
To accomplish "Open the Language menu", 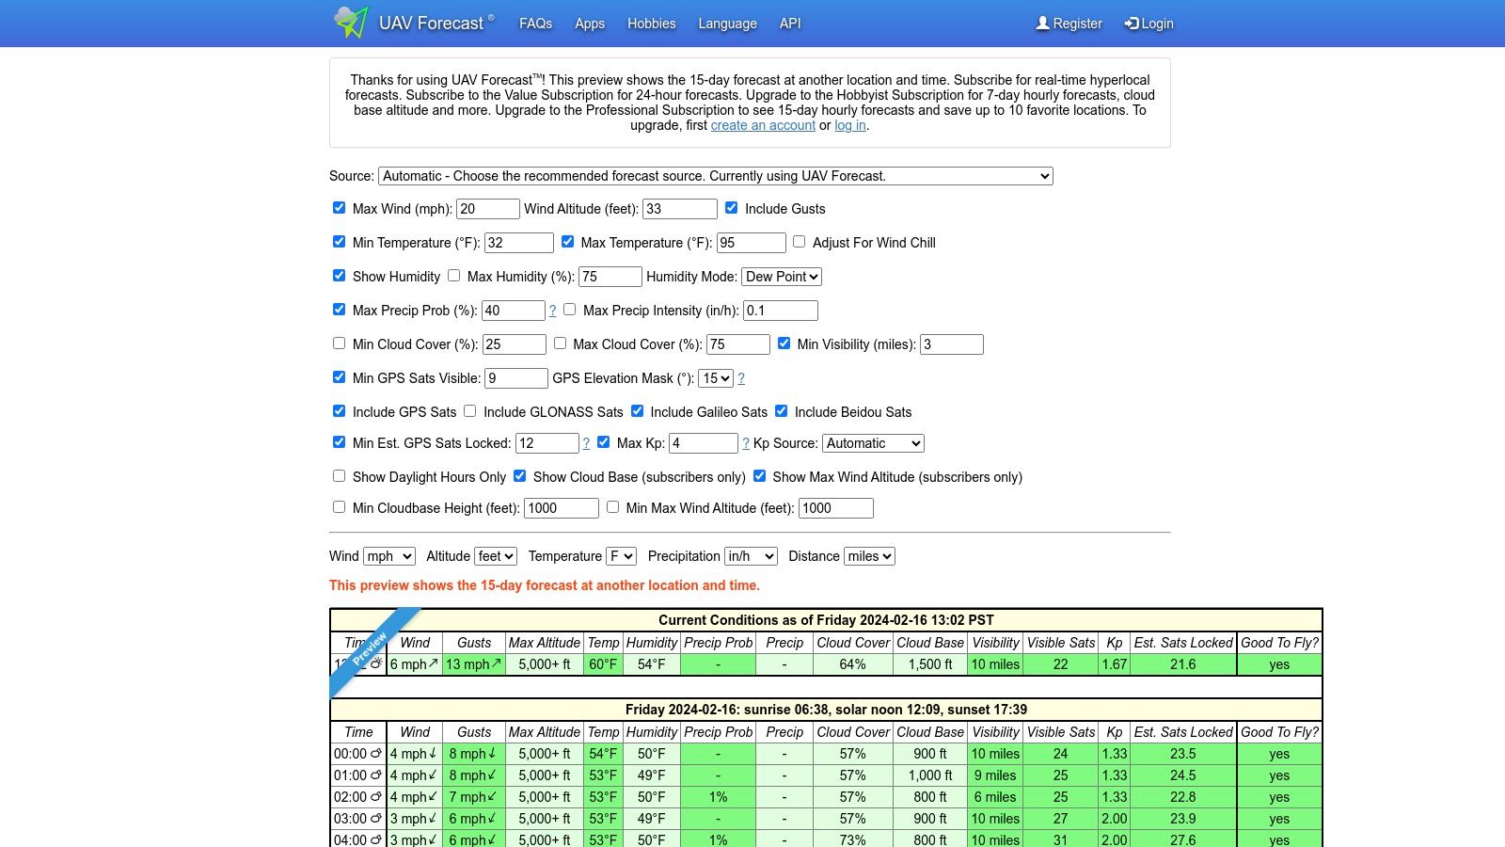I will [727, 24].
